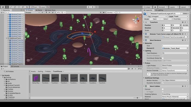The height and width of the screenshot is (107, 191).
Task: Open the Cloud services icon
Action: click(x=155, y=7)
